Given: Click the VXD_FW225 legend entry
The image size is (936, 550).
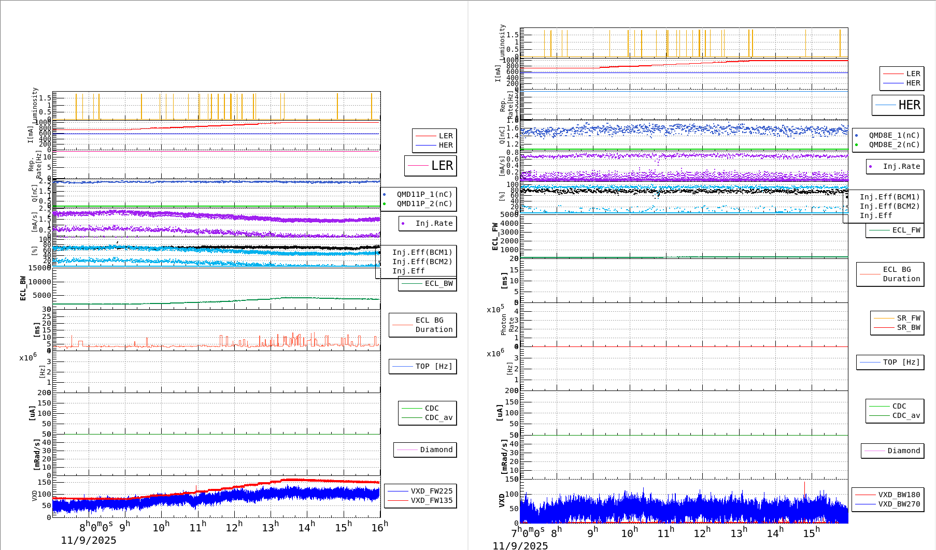Looking at the screenshot, I should [x=431, y=491].
